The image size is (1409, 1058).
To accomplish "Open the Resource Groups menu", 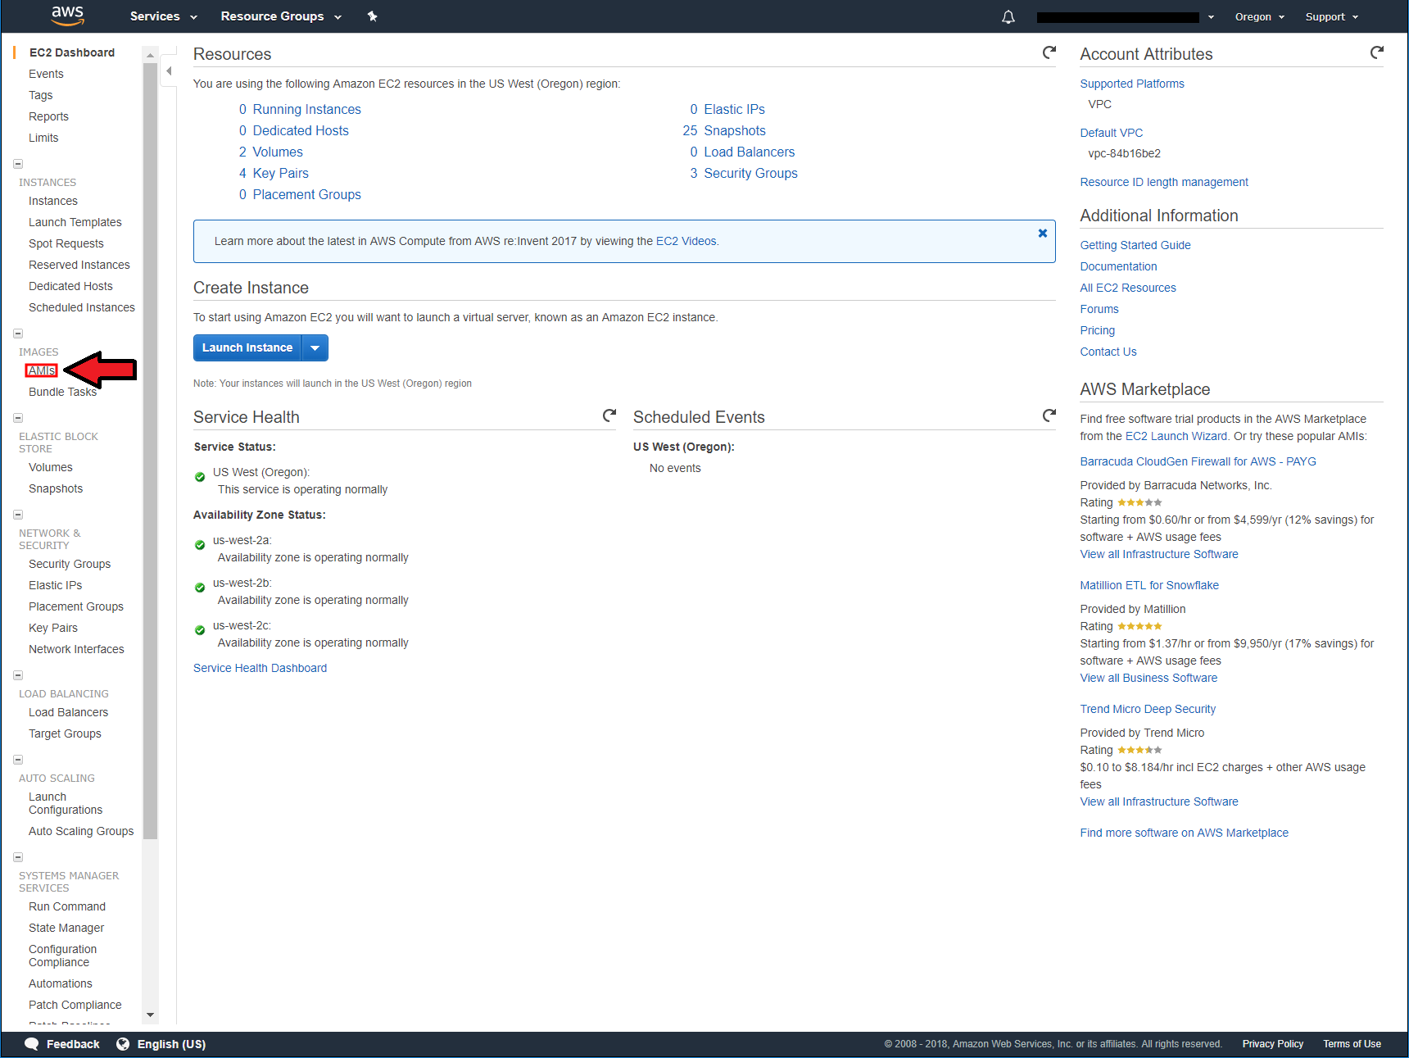I will point(281,16).
